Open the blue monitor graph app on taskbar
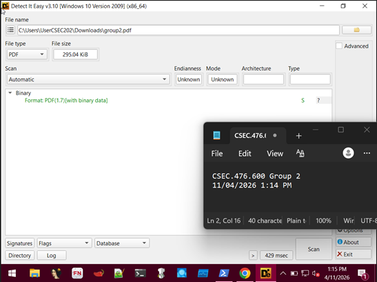 pyautogui.click(x=203, y=274)
